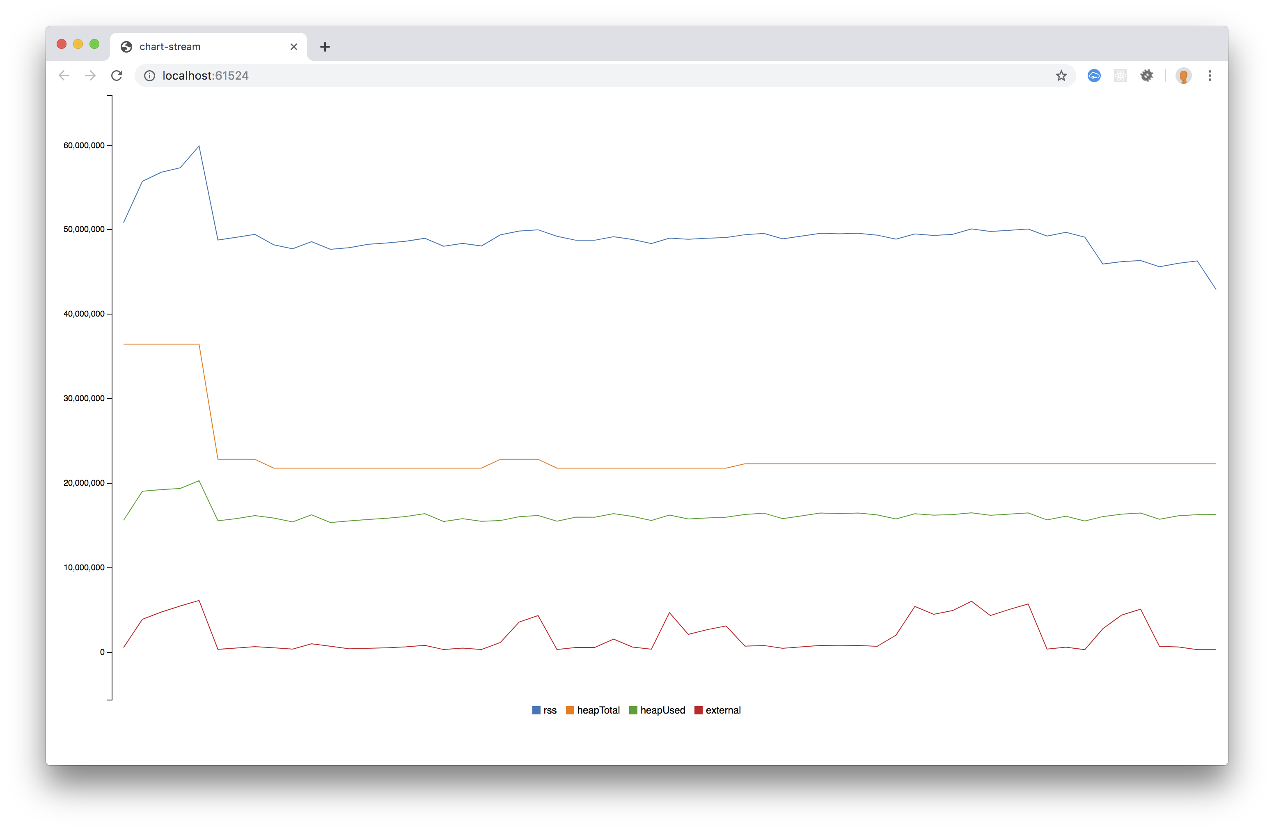Click the browser forward arrow
Image resolution: width=1274 pixels, height=831 pixels.
(90, 76)
